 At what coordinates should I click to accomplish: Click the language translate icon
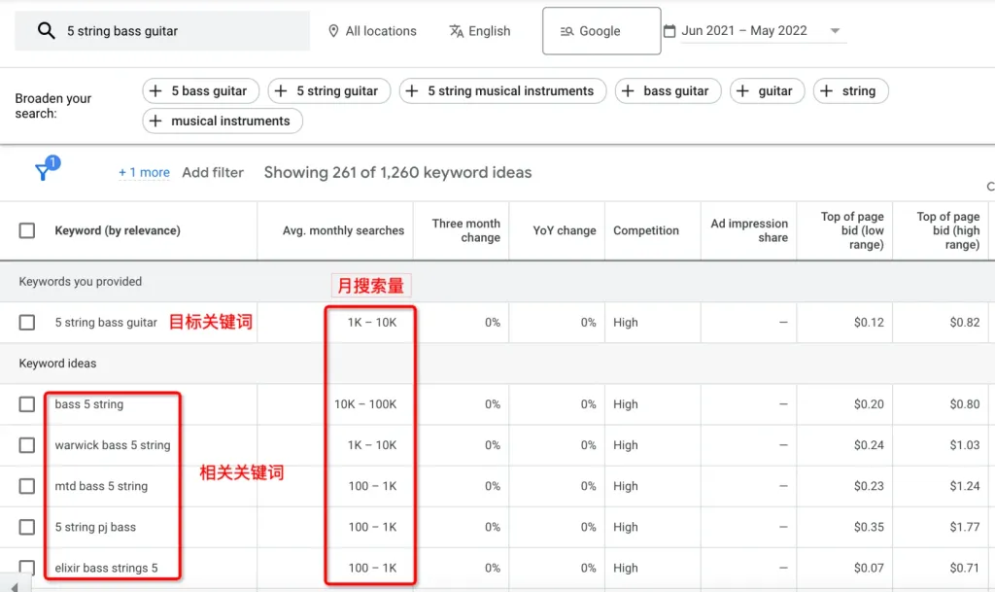pos(457,31)
